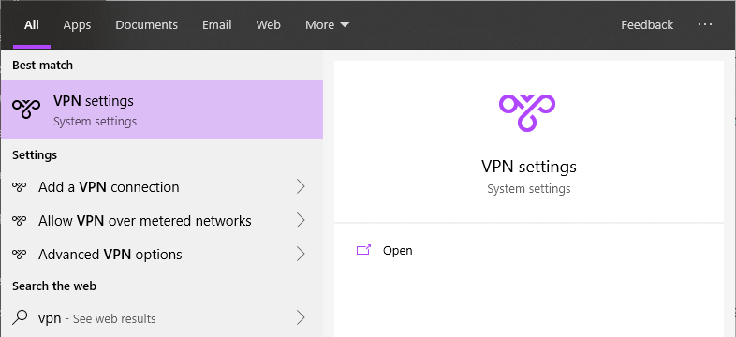This screenshot has height=337, width=736.
Task: Click the Open launch icon in preview pane
Action: coord(363,250)
